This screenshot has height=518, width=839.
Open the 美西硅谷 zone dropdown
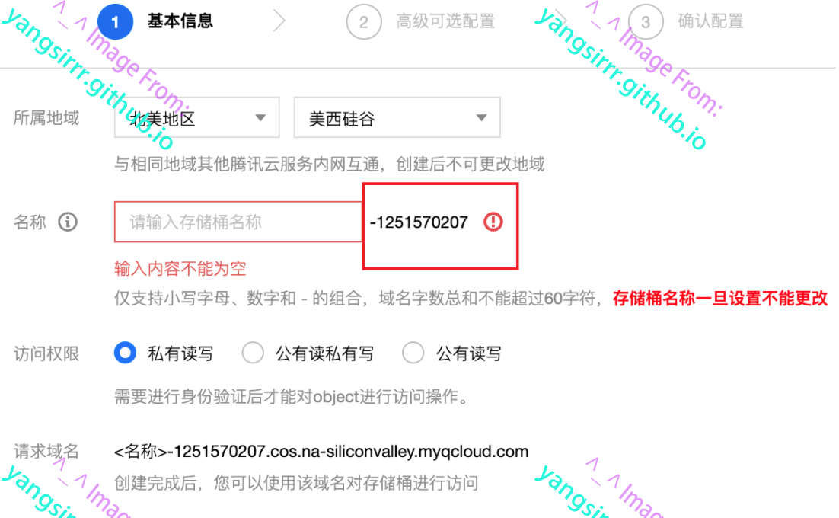click(x=397, y=118)
